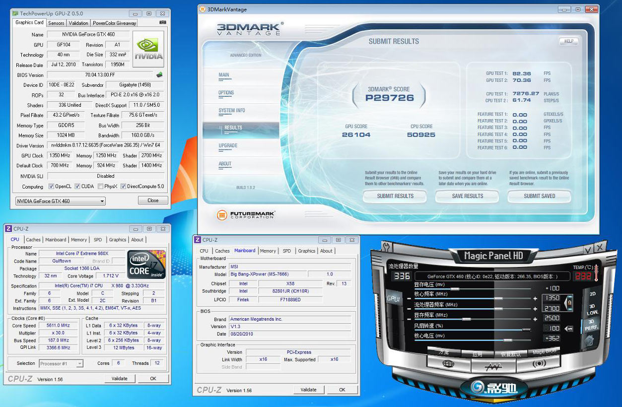This screenshot has width=622, height=407.
Task: Click the plus icon for core clock
Action: [535, 299]
